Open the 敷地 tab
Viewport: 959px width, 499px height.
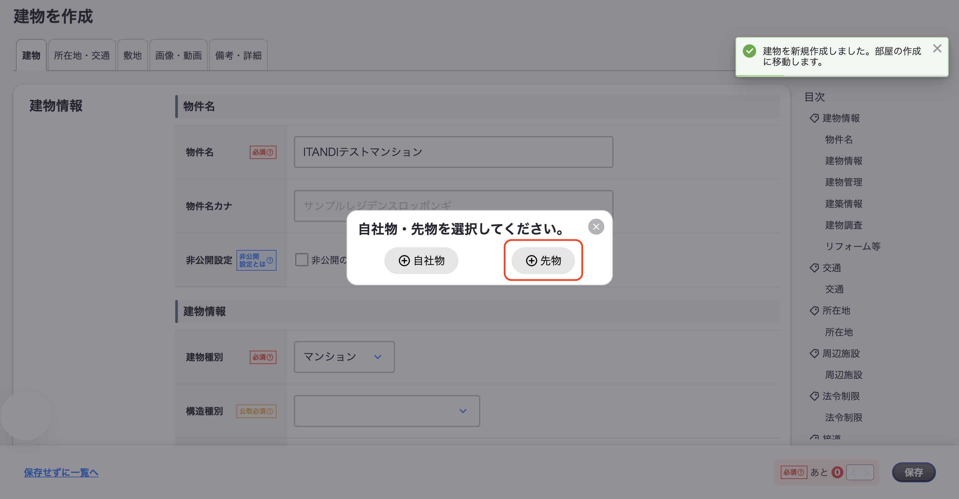click(133, 55)
